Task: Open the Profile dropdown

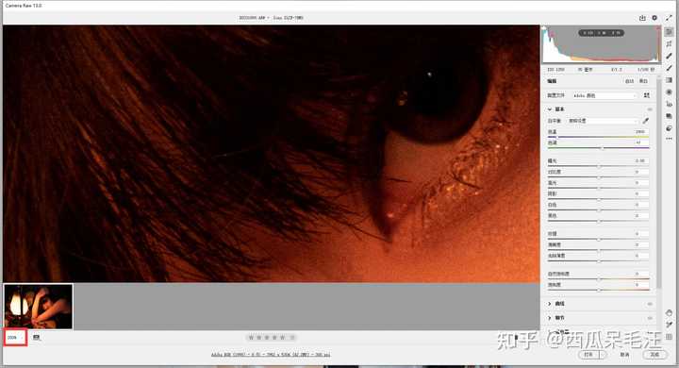Action: [x=604, y=95]
